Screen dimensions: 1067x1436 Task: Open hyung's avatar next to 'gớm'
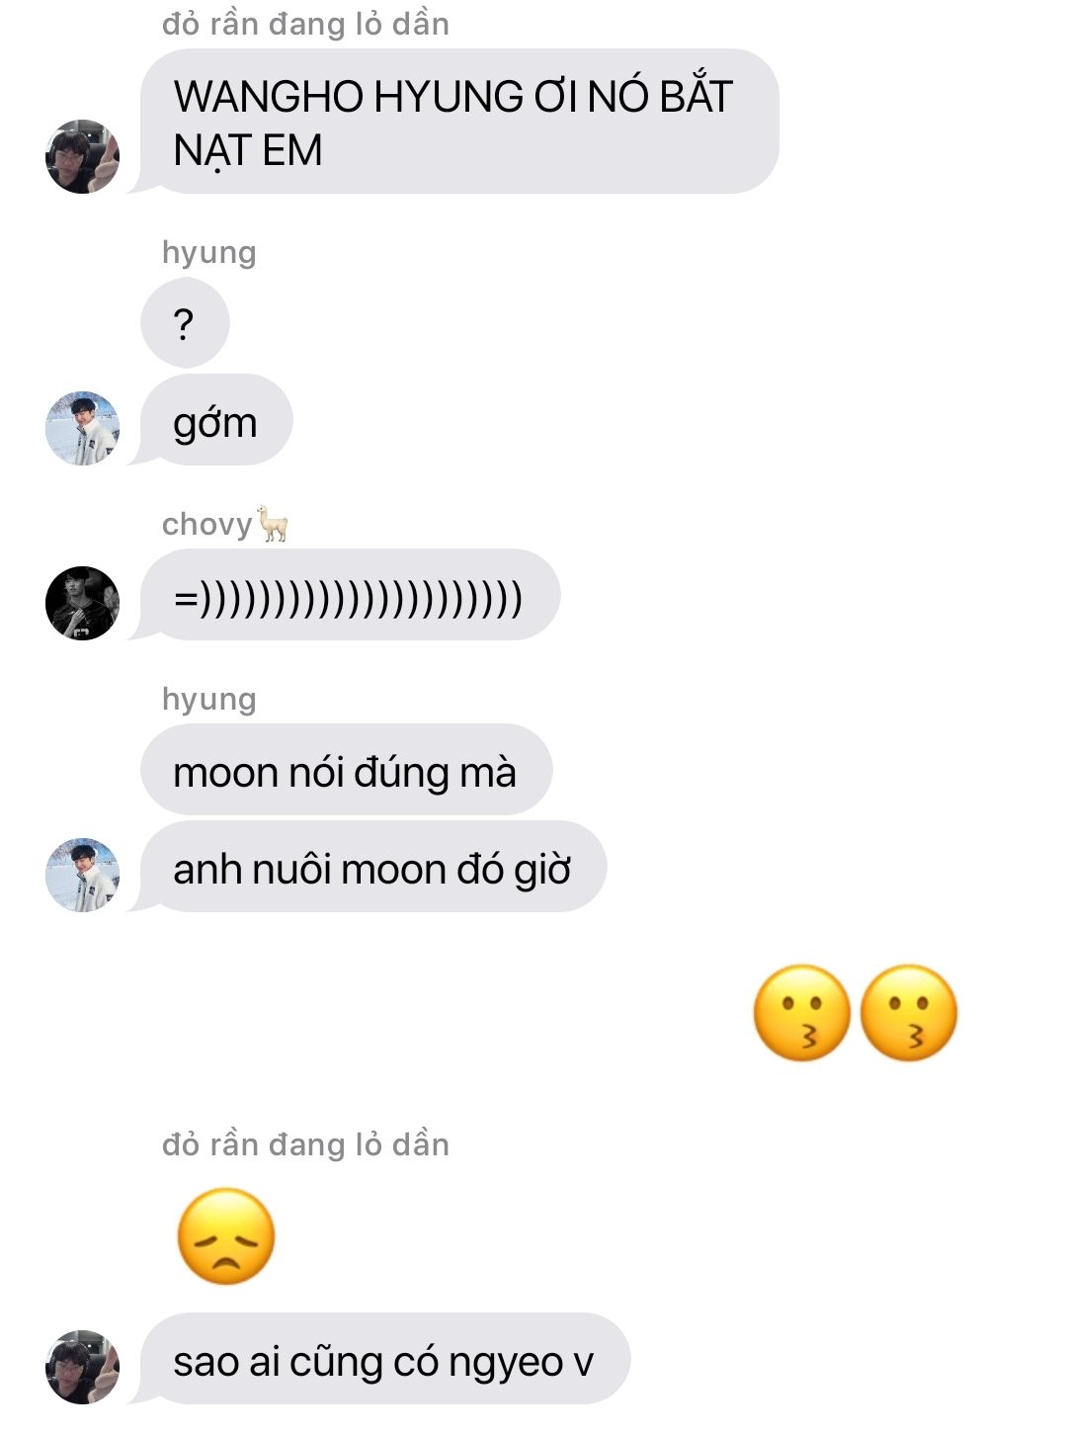pos(82,428)
